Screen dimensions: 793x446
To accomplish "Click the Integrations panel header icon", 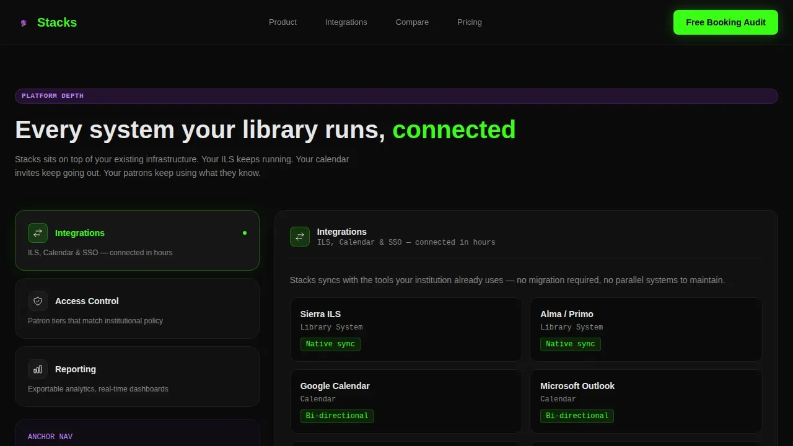I will pyautogui.click(x=300, y=237).
